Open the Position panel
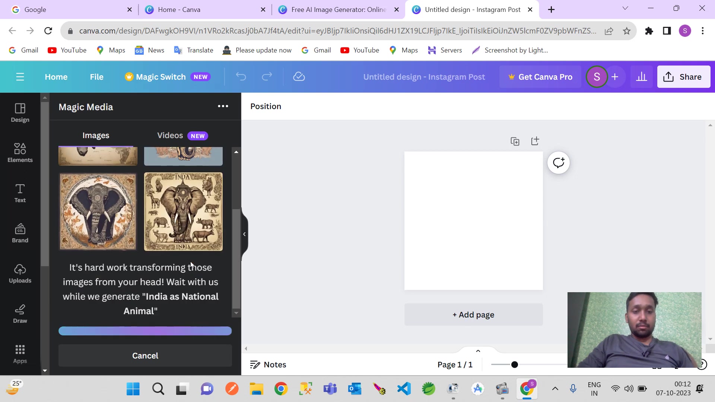The height and width of the screenshot is (402, 715). click(x=266, y=106)
